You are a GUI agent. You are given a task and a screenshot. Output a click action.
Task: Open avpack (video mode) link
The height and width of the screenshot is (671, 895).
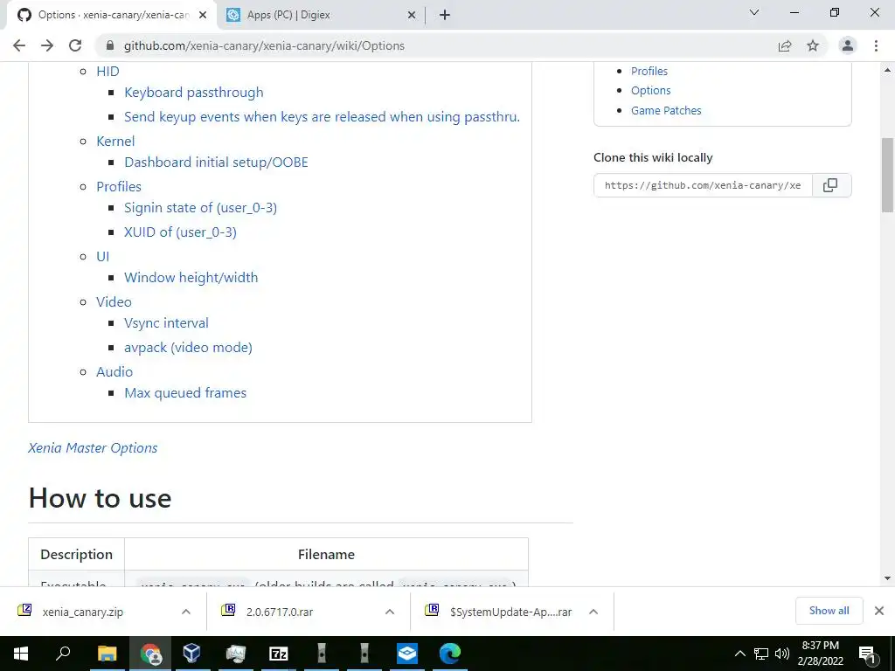coord(189,348)
